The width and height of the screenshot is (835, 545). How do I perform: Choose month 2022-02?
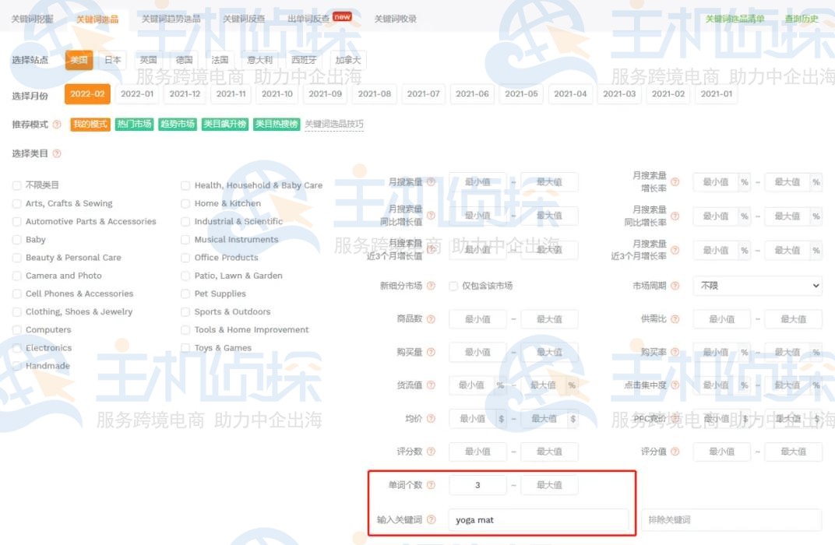[x=87, y=93]
